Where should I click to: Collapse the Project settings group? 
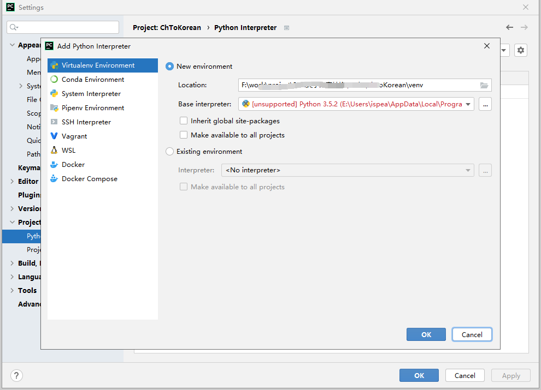[12, 222]
